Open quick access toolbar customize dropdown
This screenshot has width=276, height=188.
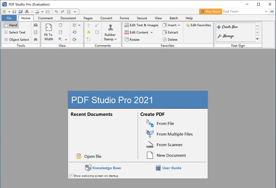point(75,12)
